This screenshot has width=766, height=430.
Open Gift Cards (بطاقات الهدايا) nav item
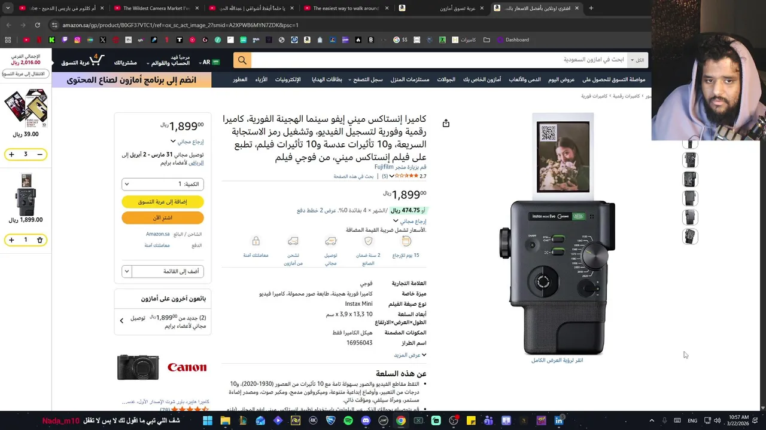click(x=327, y=79)
